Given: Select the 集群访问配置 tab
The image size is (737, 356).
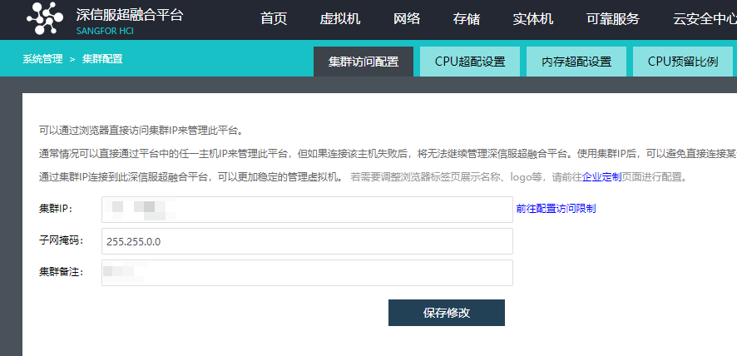Looking at the screenshot, I should [364, 62].
